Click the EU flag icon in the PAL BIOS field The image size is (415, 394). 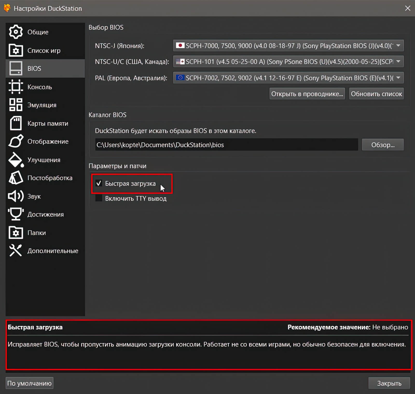(180, 77)
